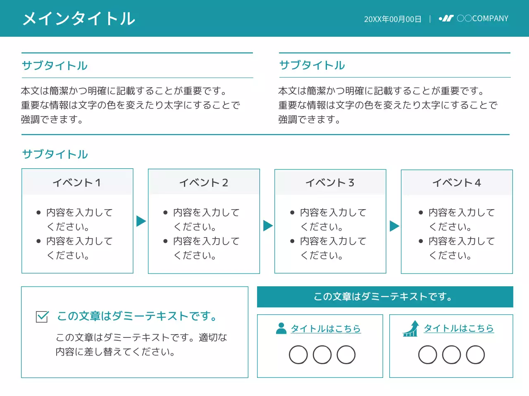
Task: Select the growth chart arrow icon
Action: (x=410, y=330)
